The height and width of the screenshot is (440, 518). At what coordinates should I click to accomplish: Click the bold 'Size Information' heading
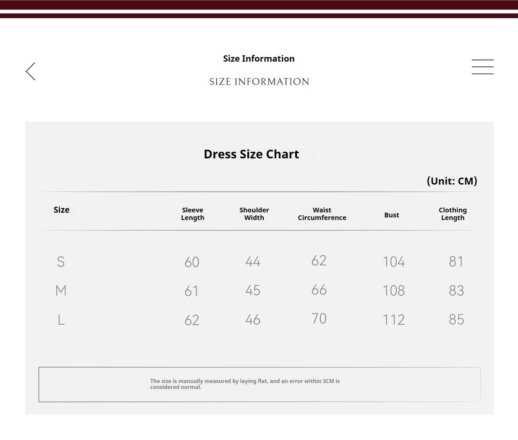259,59
